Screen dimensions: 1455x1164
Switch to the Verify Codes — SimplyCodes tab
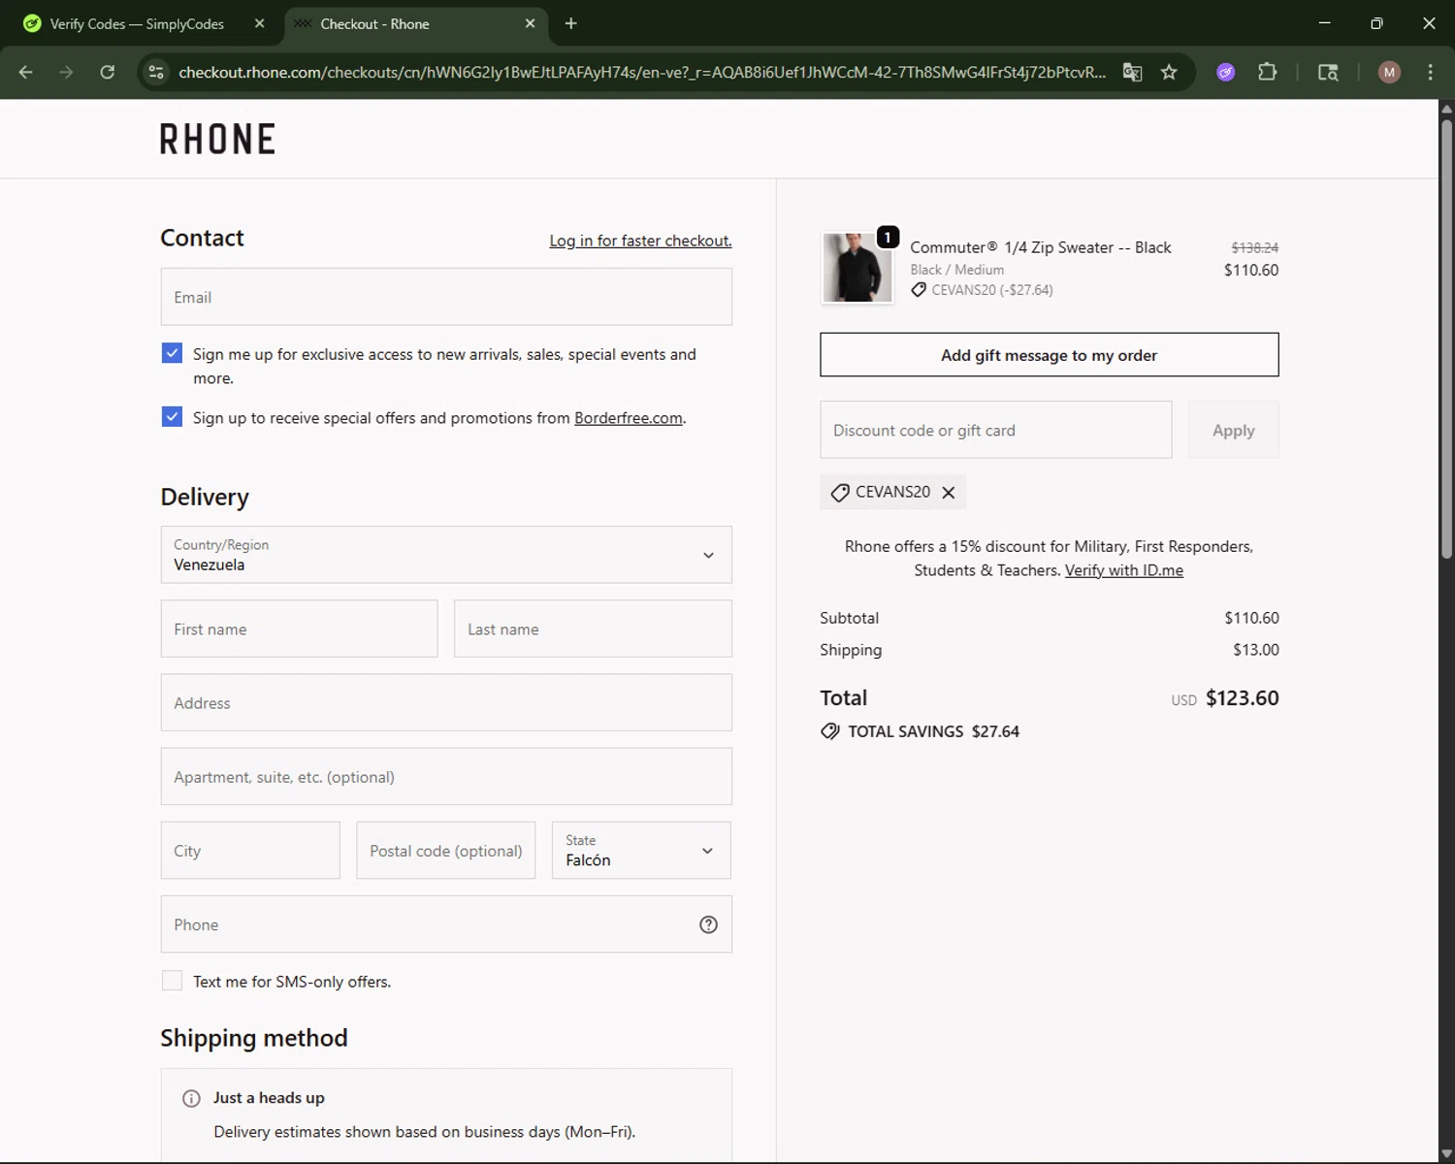coord(136,23)
